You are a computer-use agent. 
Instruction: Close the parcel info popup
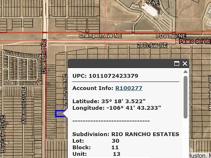185,64
